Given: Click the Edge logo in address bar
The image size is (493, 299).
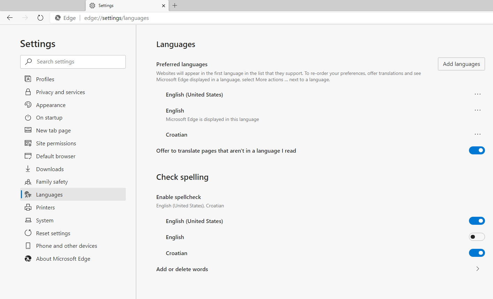Looking at the screenshot, I should click(58, 18).
